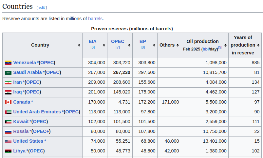Click the United States flag icon

[8, 141]
